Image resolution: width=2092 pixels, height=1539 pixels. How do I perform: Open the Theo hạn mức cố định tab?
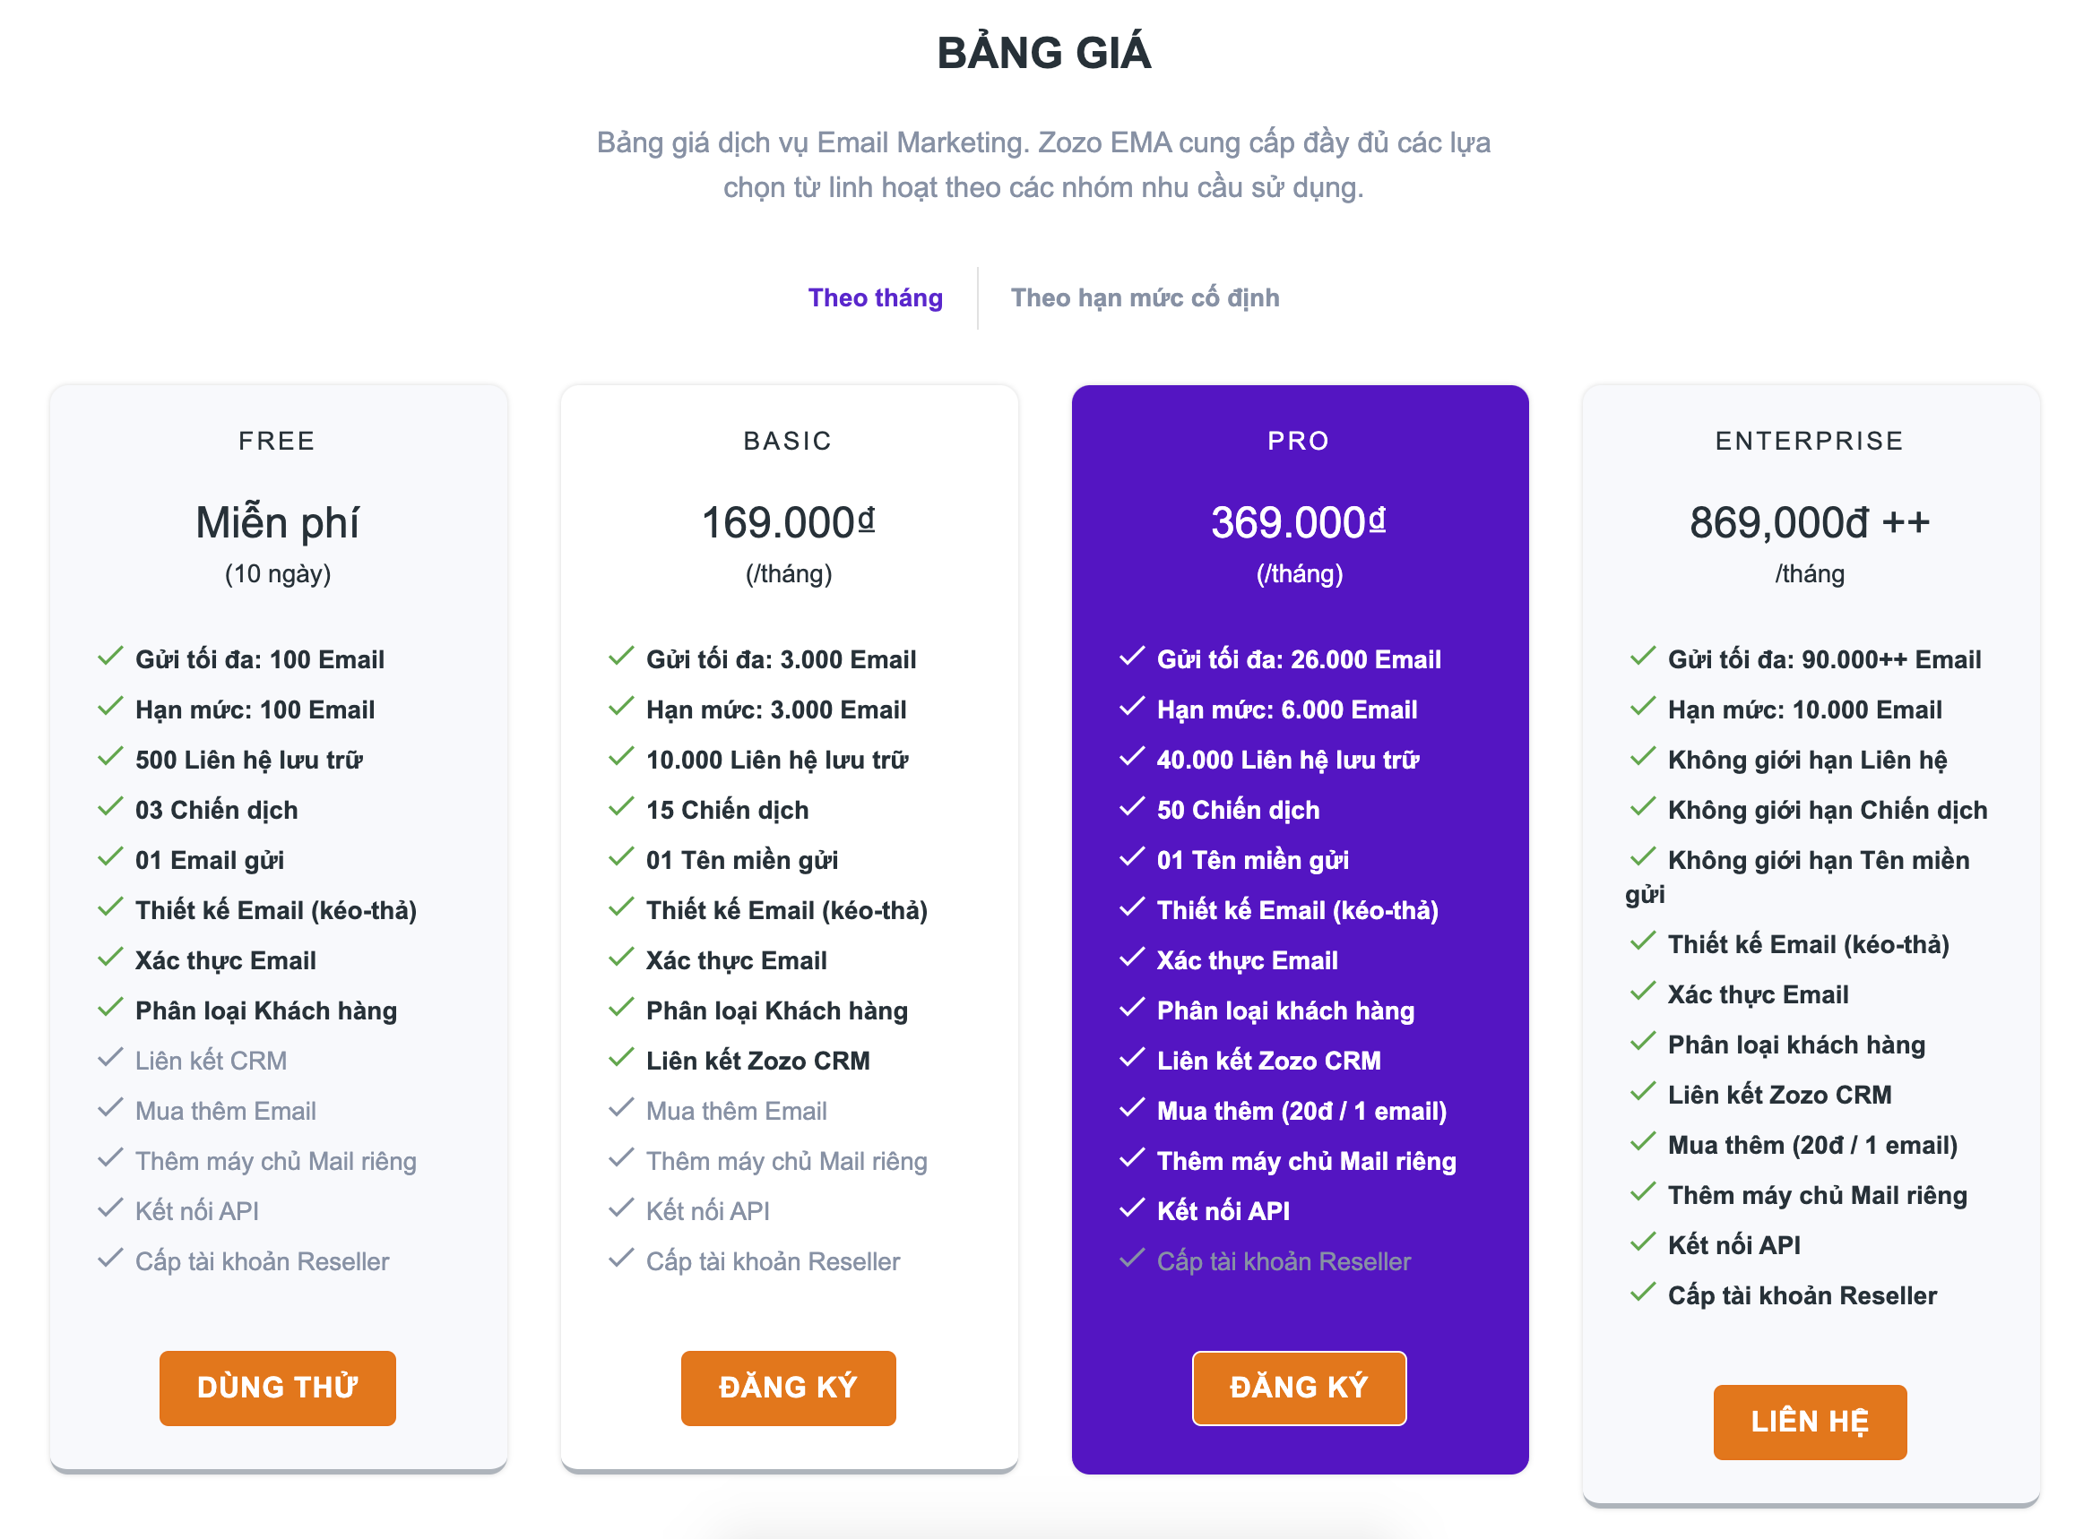(1145, 298)
